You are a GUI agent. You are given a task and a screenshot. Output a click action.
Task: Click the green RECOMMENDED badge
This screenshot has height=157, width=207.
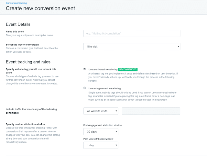(x=128, y=69)
